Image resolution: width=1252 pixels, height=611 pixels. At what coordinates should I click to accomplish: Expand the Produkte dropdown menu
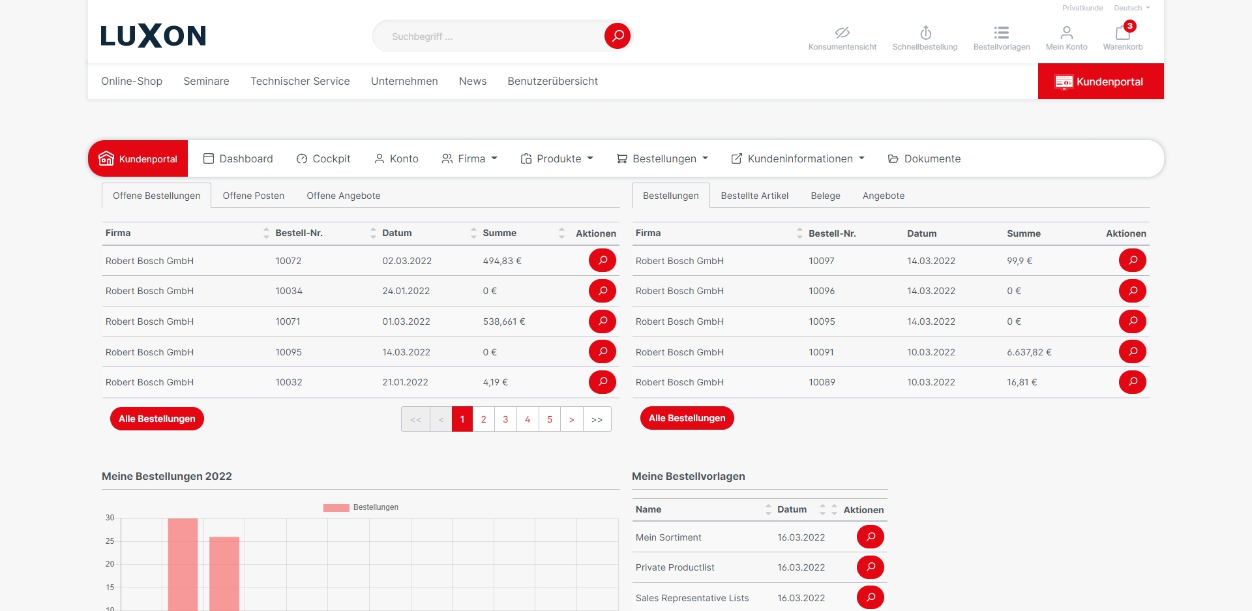pos(557,158)
